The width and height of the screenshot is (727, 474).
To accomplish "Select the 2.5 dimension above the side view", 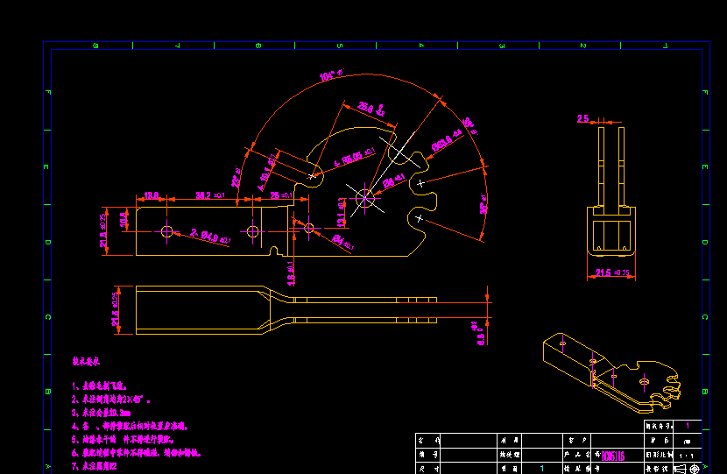I will pyautogui.click(x=583, y=118).
